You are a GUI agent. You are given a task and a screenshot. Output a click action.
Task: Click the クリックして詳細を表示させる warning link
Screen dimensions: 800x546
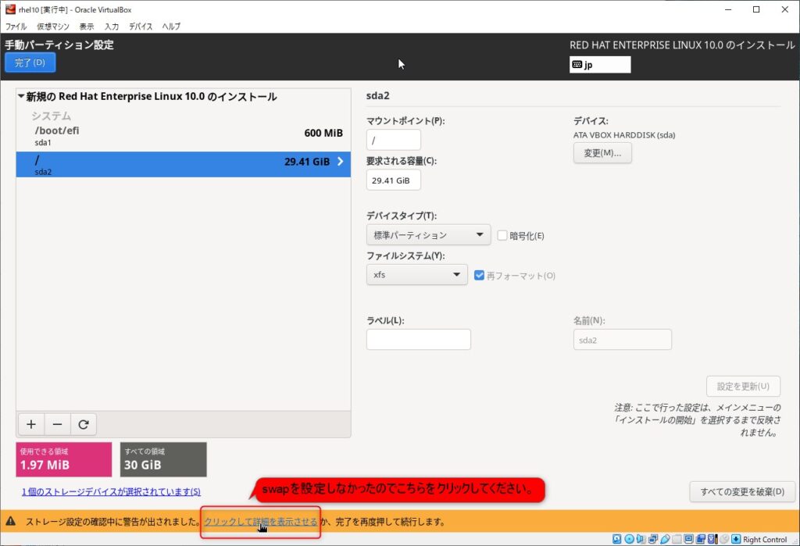[x=260, y=522]
